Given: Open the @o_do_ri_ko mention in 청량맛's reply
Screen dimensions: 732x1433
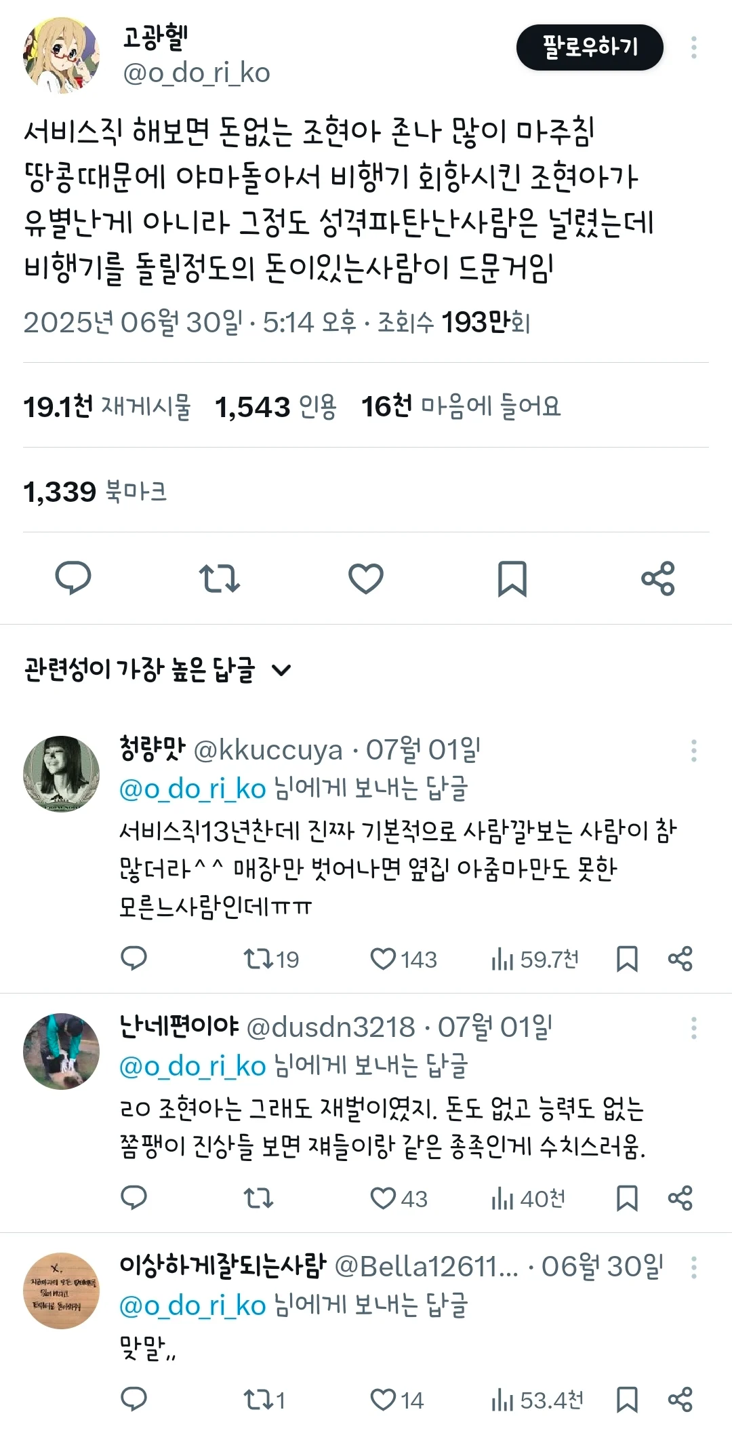Looking at the screenshot, I should (x=192, y=789).
